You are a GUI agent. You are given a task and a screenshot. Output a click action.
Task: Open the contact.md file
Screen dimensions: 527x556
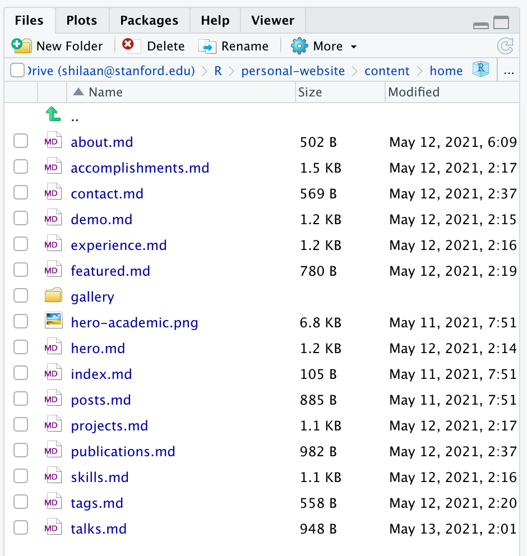click(x=107, y=194)
